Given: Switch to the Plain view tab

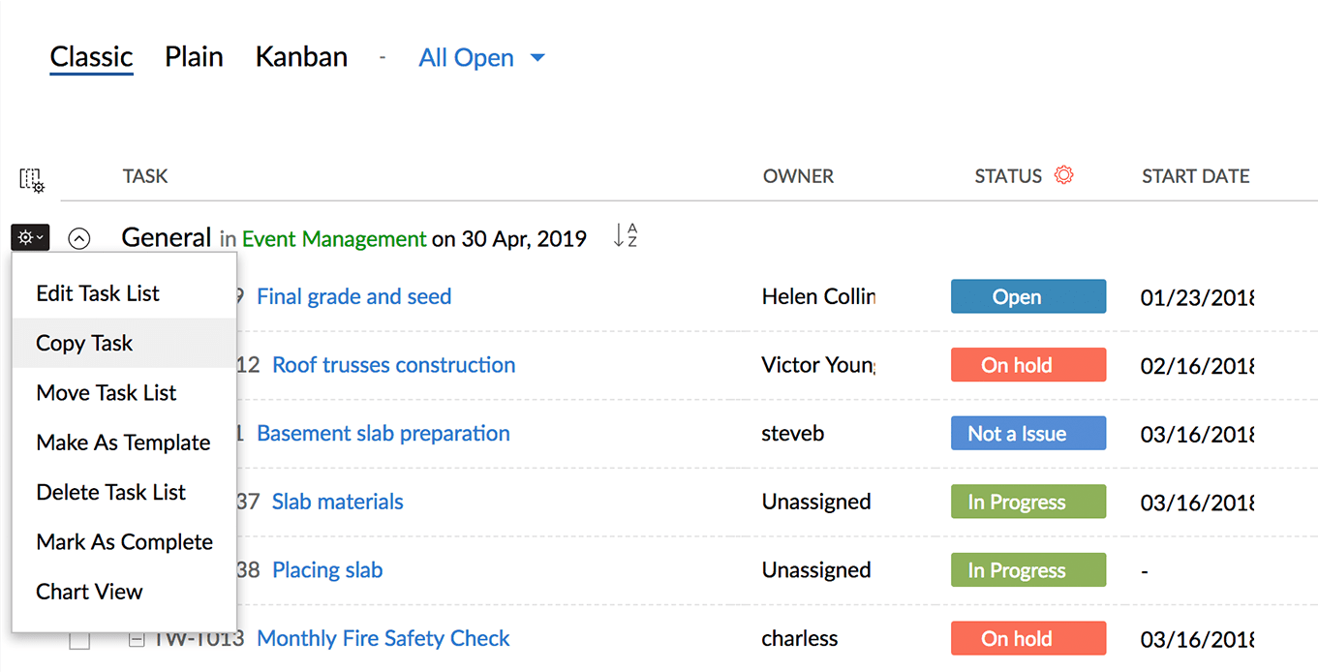Looking at the screenshot, I should 194,56.
